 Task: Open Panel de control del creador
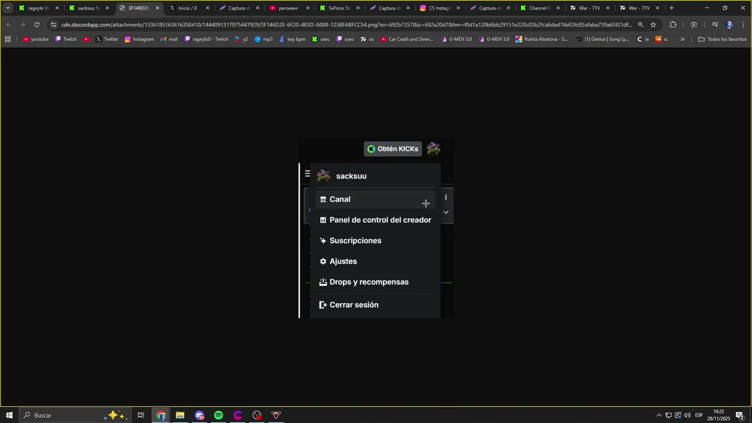[x=375, y=220]
